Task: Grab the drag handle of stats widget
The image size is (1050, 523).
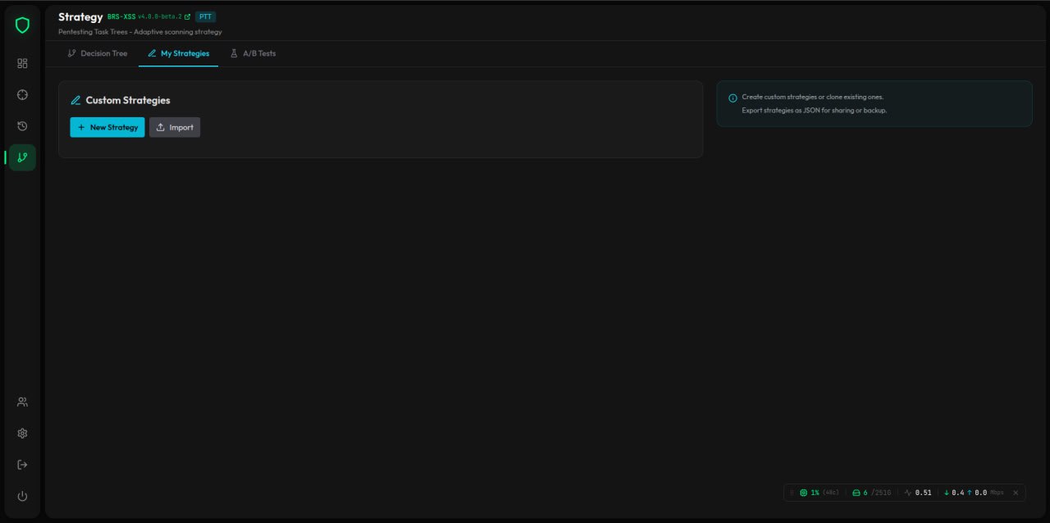Action: pos(792,493)
